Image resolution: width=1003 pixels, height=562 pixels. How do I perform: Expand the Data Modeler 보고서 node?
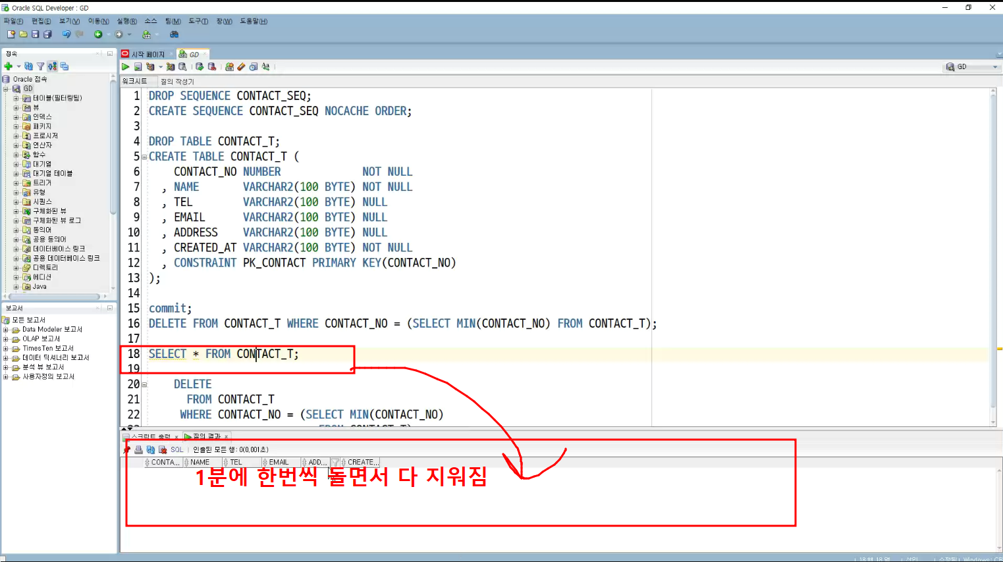pyautogui.click(x=6, y=330)
